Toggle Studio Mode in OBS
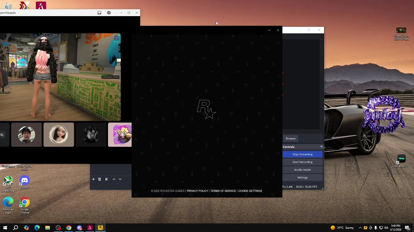Screen dimensions: 414x232 (x=302, y=170)
